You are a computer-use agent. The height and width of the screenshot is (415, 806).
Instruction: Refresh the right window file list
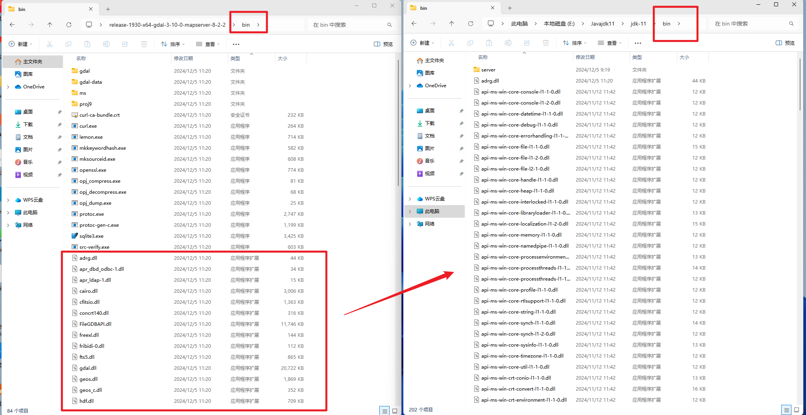[471, 24]
